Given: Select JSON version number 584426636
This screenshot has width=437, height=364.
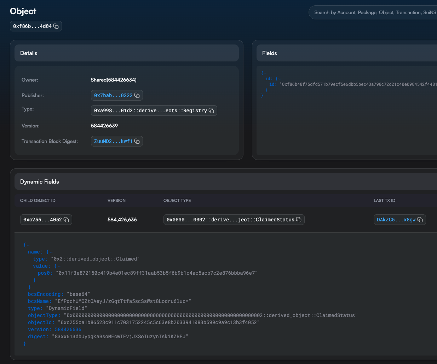Looking at the screenshot, I should tap(68, 329).
